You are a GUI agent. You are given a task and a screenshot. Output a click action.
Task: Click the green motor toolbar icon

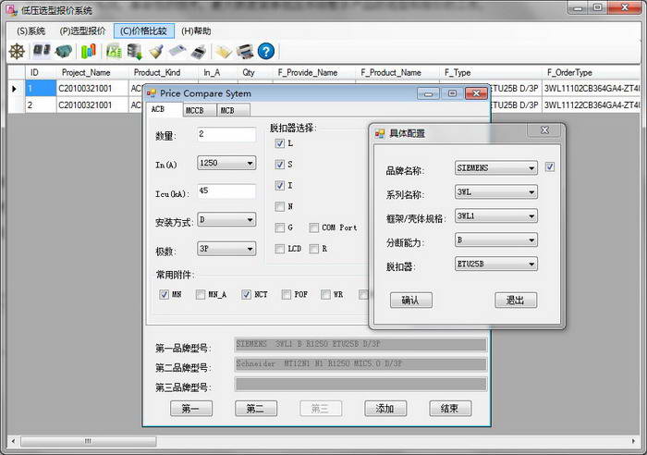[64, 51]
